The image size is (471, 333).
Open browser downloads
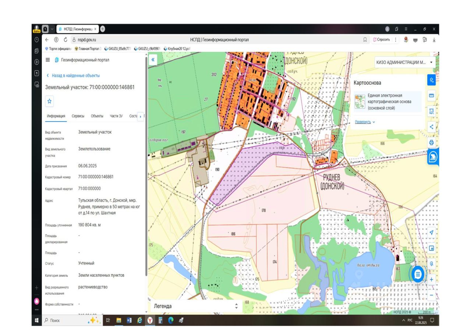point(434,40)
